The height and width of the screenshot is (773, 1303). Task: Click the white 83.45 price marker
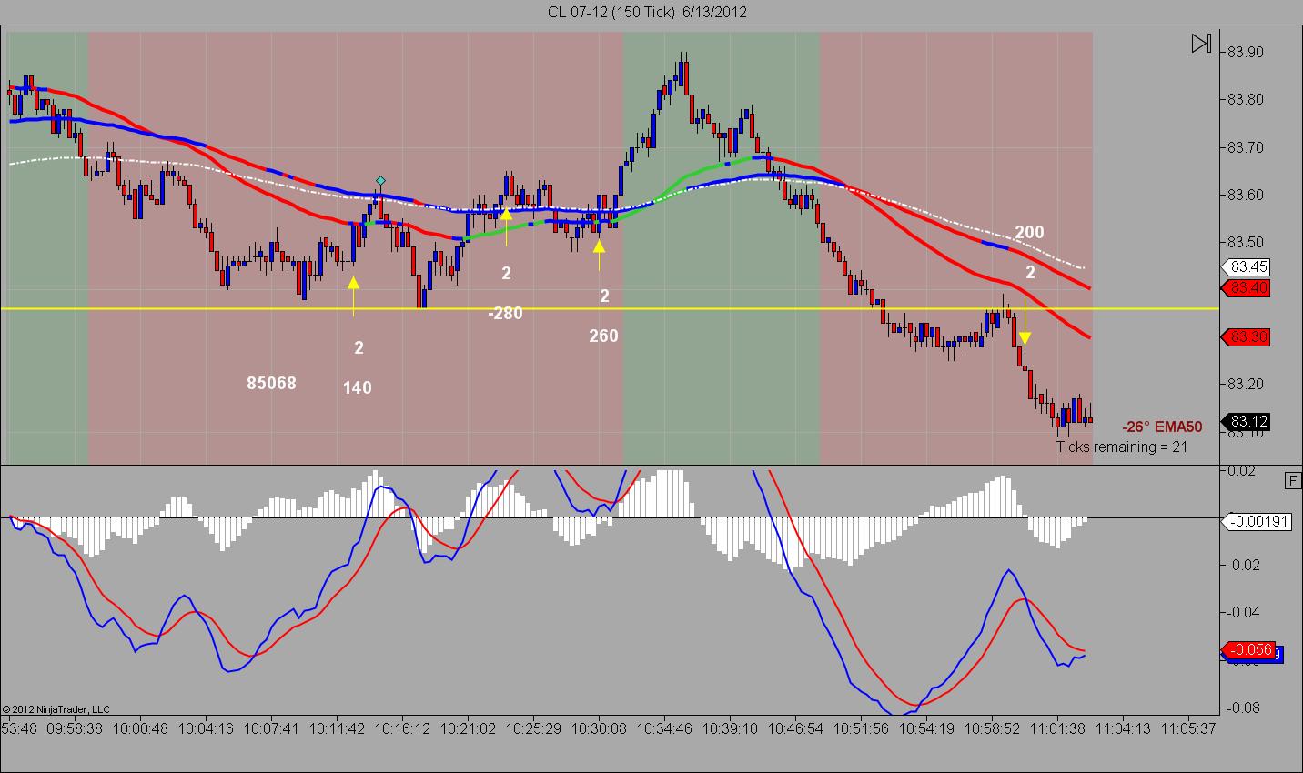pos(1247,267)
